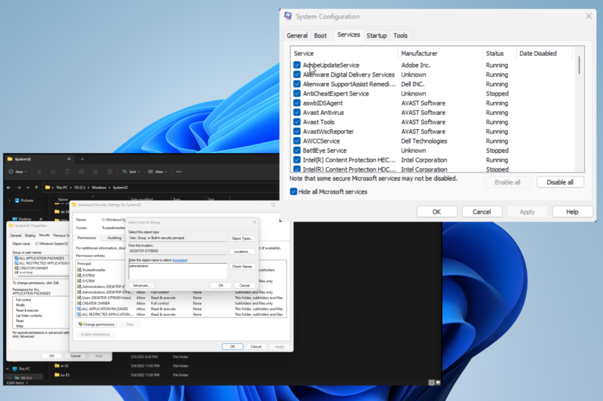Uncheck Alienware Digital Delivery Services checkbox

297,75
